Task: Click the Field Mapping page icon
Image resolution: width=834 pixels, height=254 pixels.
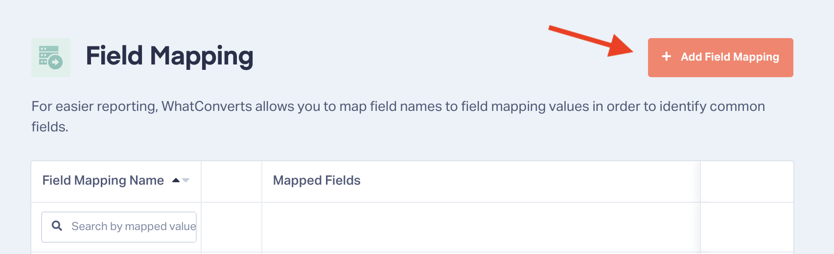Action: 51,58
